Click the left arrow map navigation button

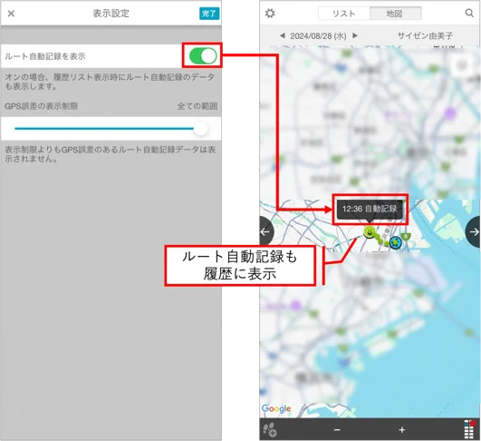coord(265,231)
